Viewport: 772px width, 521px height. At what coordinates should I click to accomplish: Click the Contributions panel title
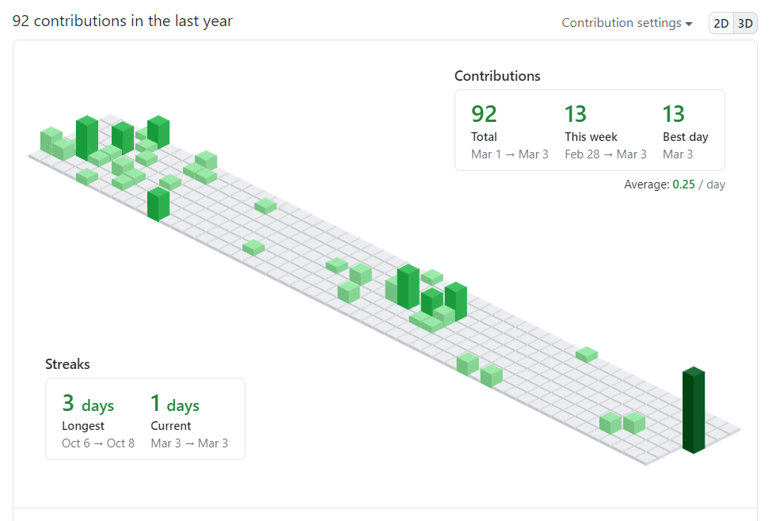point(497,76)
